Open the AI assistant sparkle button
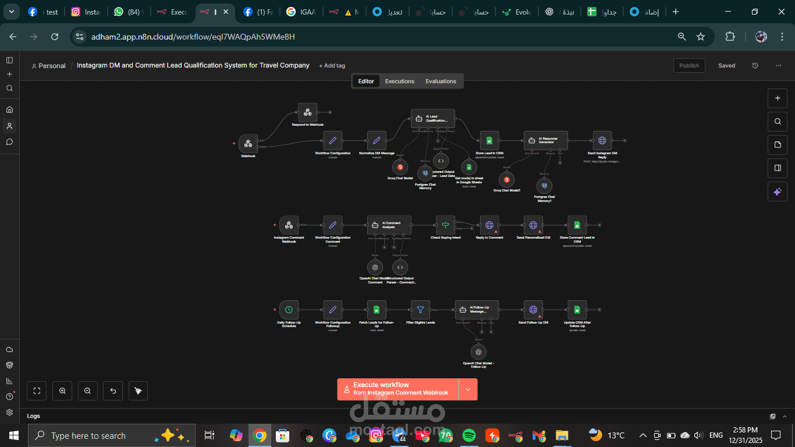Screen dimensions: 795x447 (778, 191)
